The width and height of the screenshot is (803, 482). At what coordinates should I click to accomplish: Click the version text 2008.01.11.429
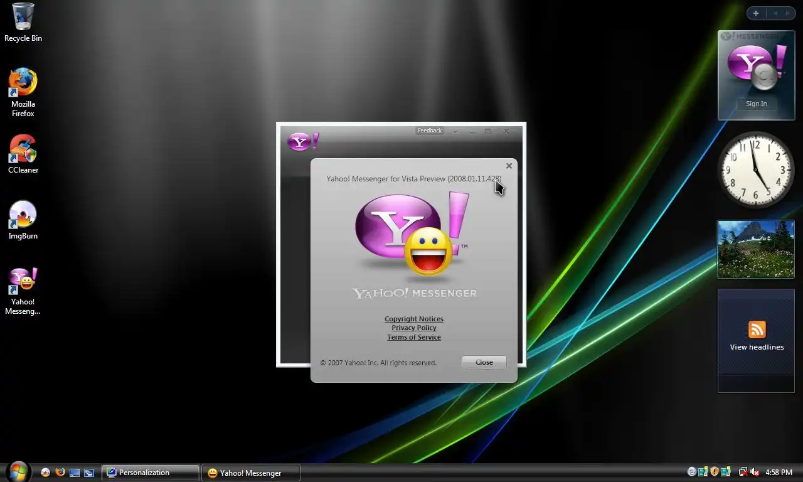click(x=474, y=179)
